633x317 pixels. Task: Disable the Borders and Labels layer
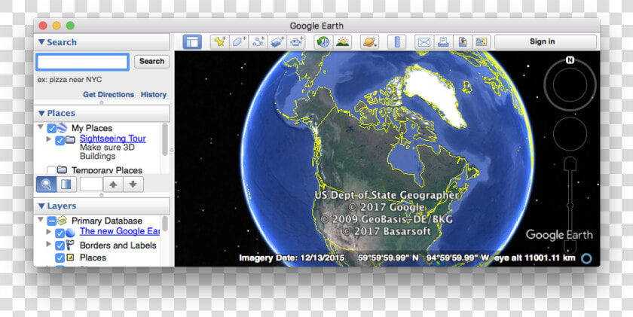(60, 245)
